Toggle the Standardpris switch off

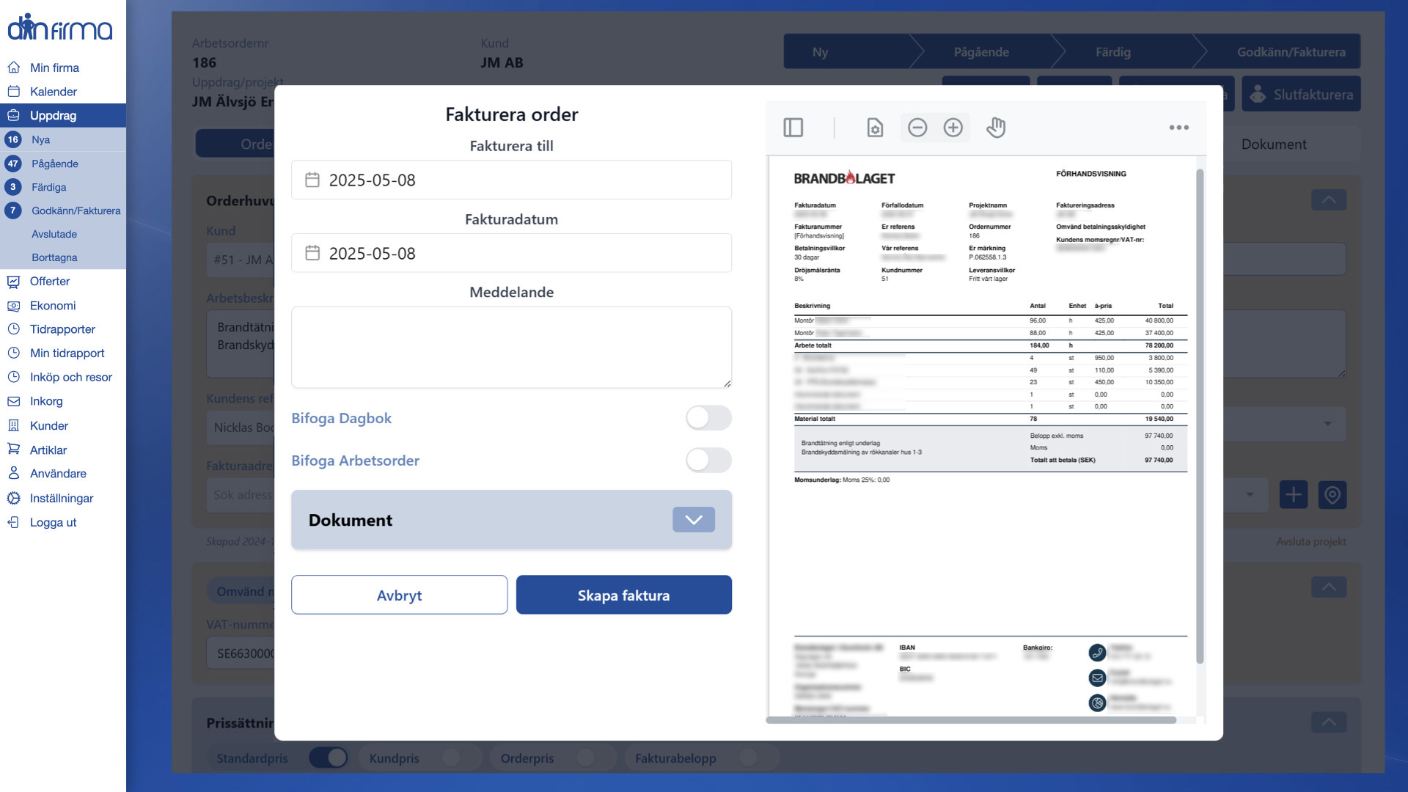click(x=328, y=758)
